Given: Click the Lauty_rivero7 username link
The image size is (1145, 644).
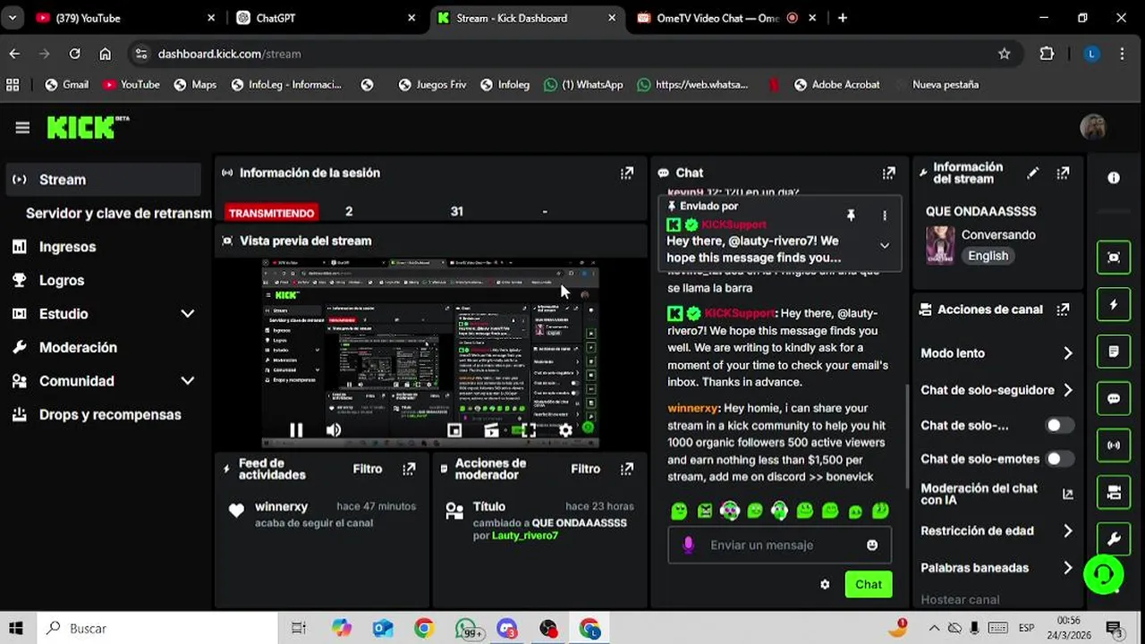Looking at the screenshot, I should (x=525, y=536).
